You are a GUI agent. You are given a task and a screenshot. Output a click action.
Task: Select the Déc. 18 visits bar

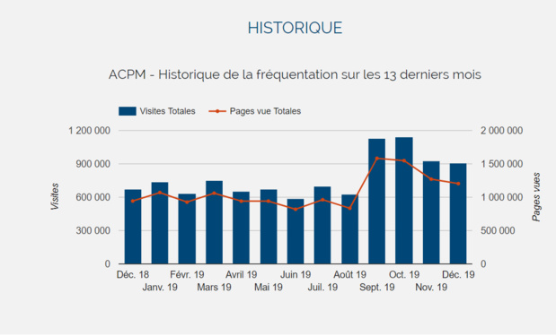click(133, 227)
